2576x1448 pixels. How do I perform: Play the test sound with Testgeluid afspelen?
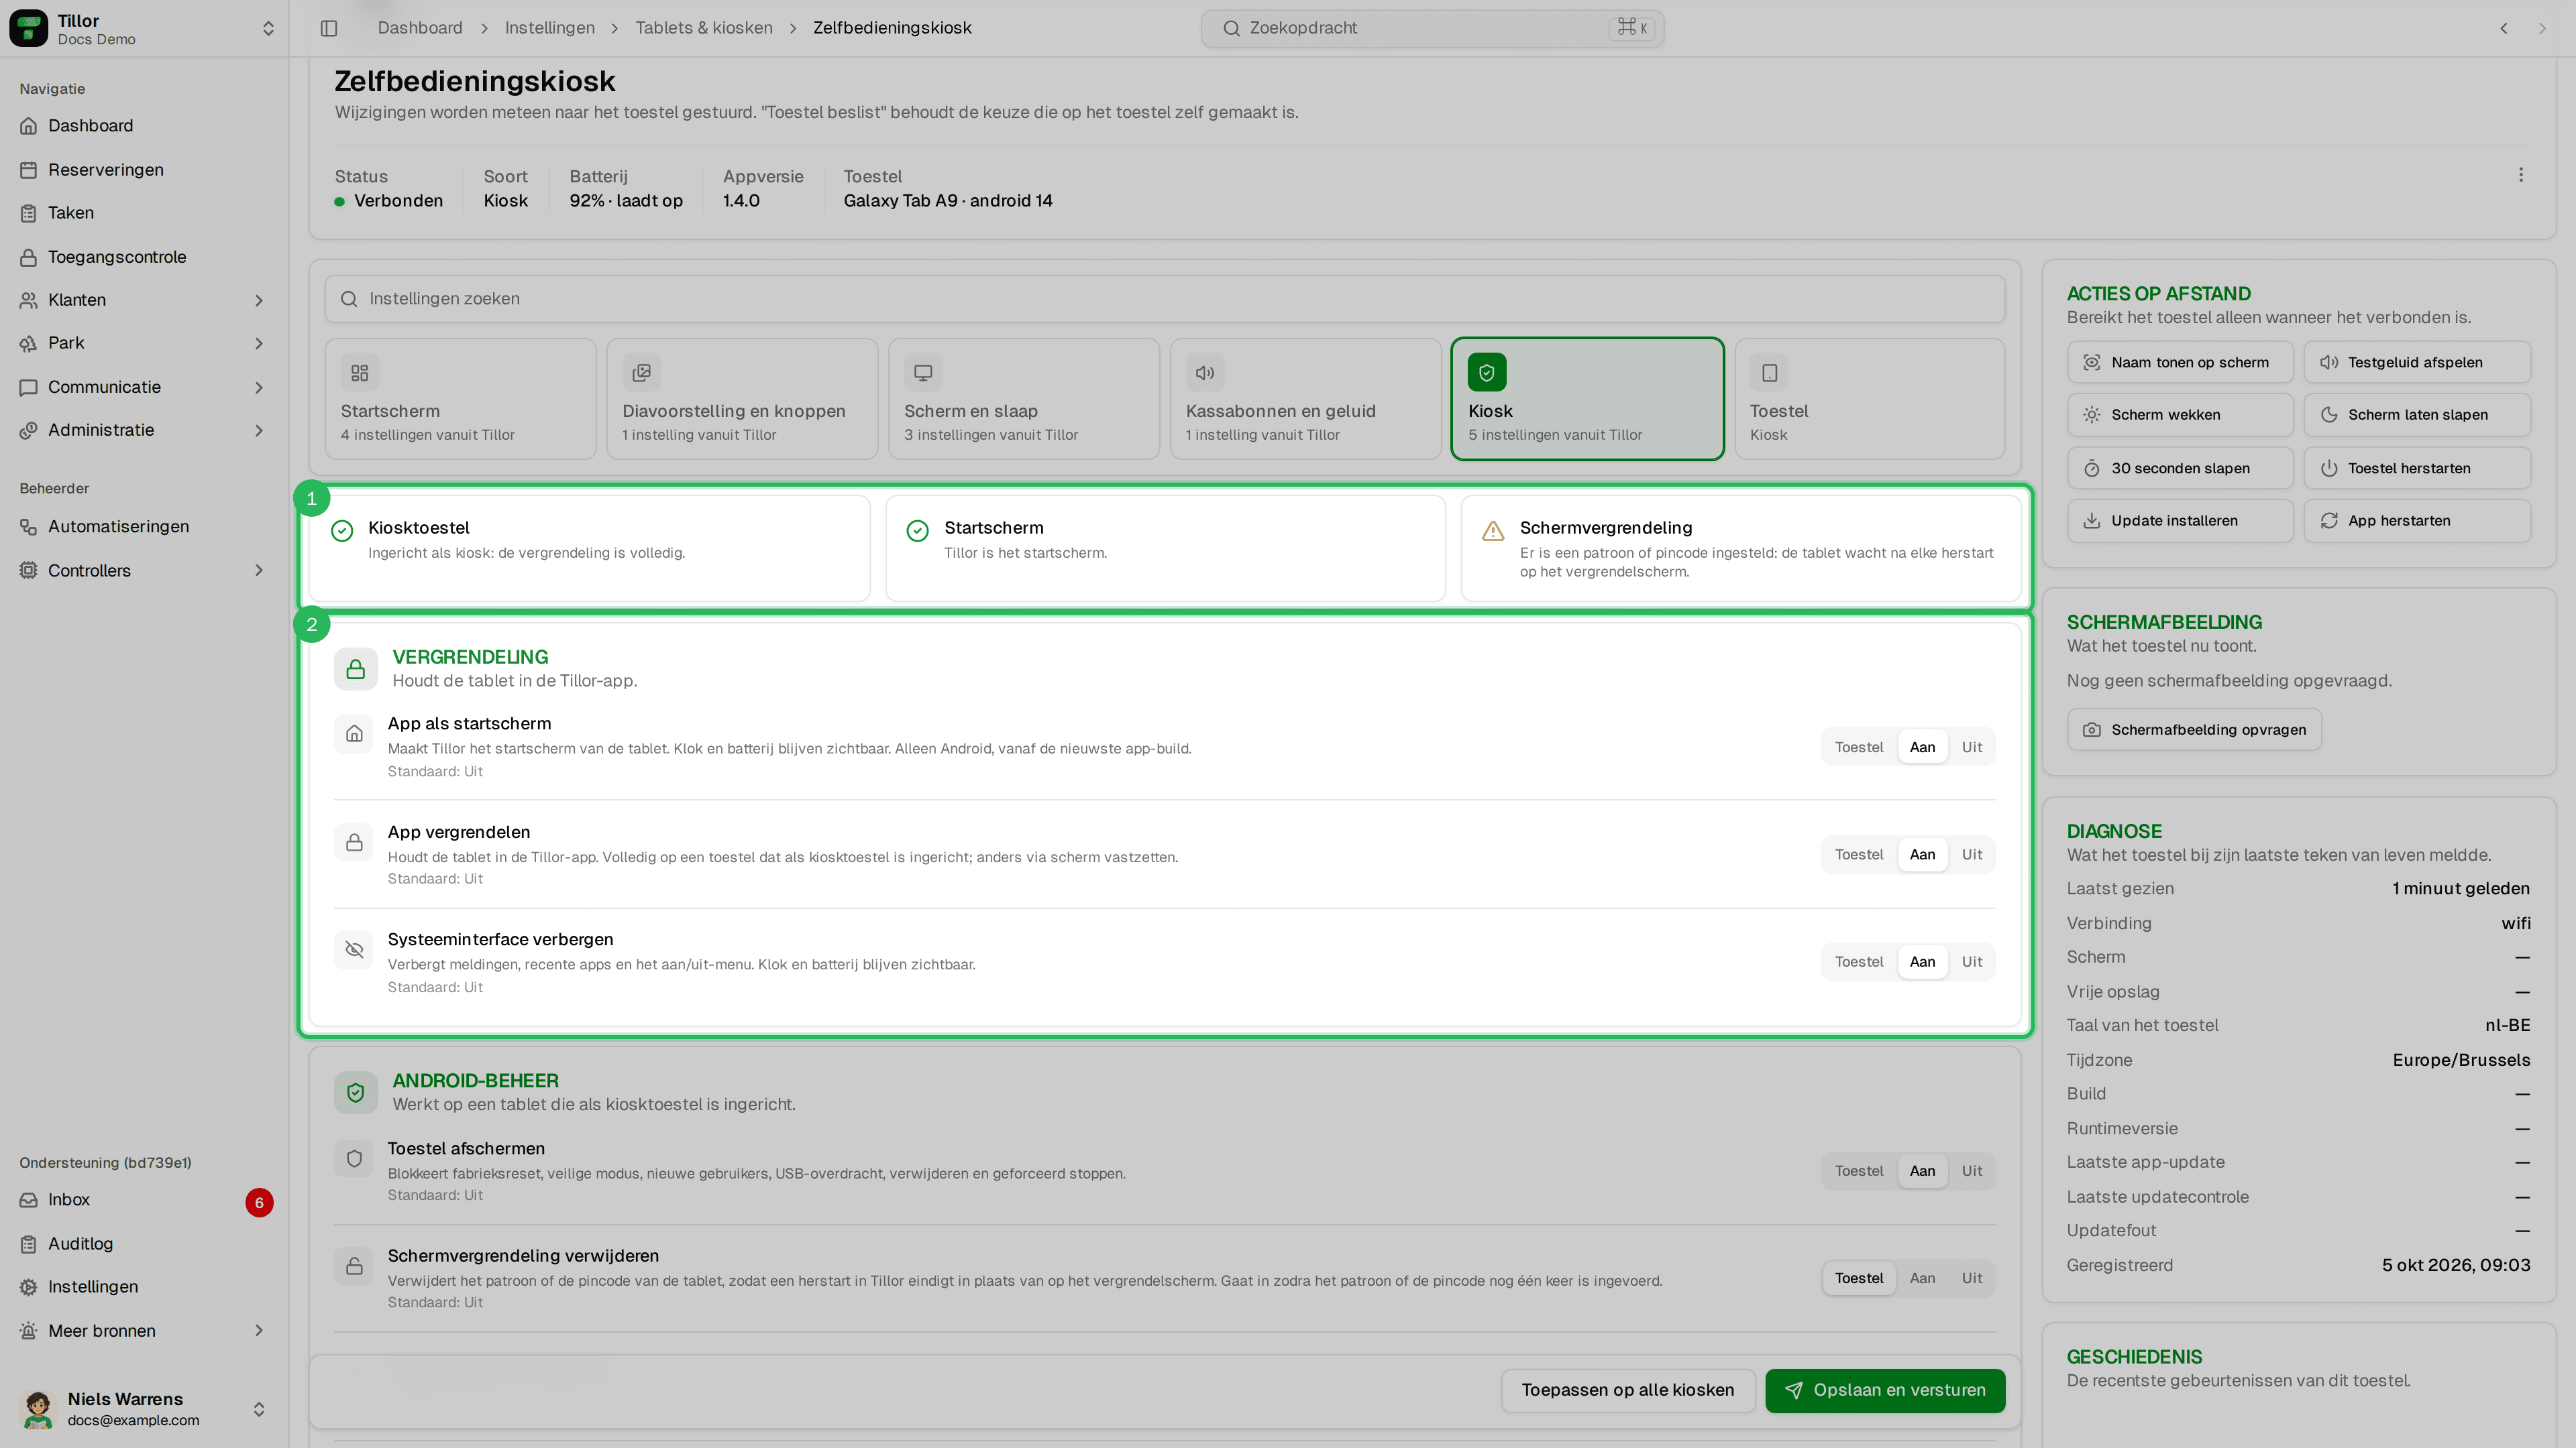coord(2417,363)
